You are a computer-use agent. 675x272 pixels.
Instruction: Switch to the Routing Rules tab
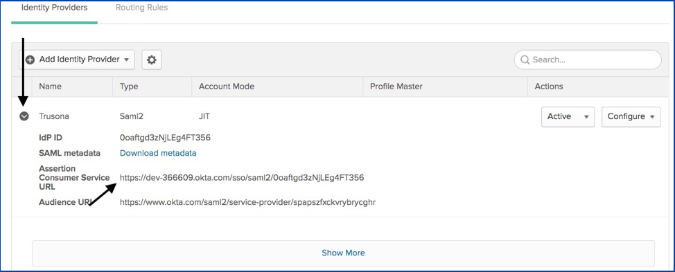(x=141, y=8)
